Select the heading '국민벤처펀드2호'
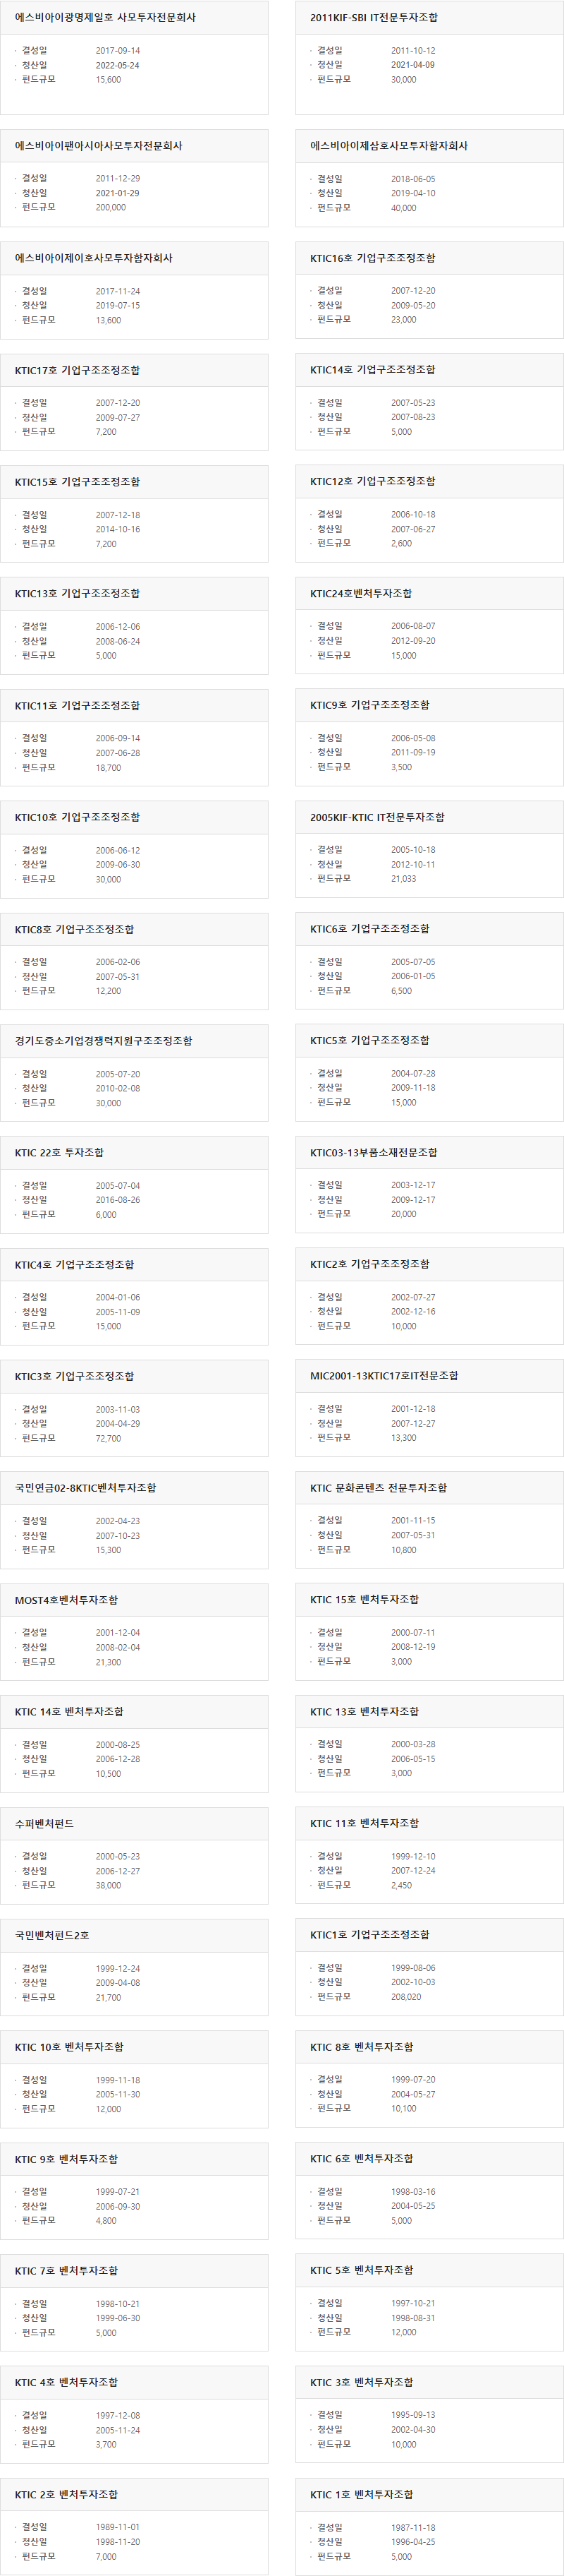 point(52,1934)
